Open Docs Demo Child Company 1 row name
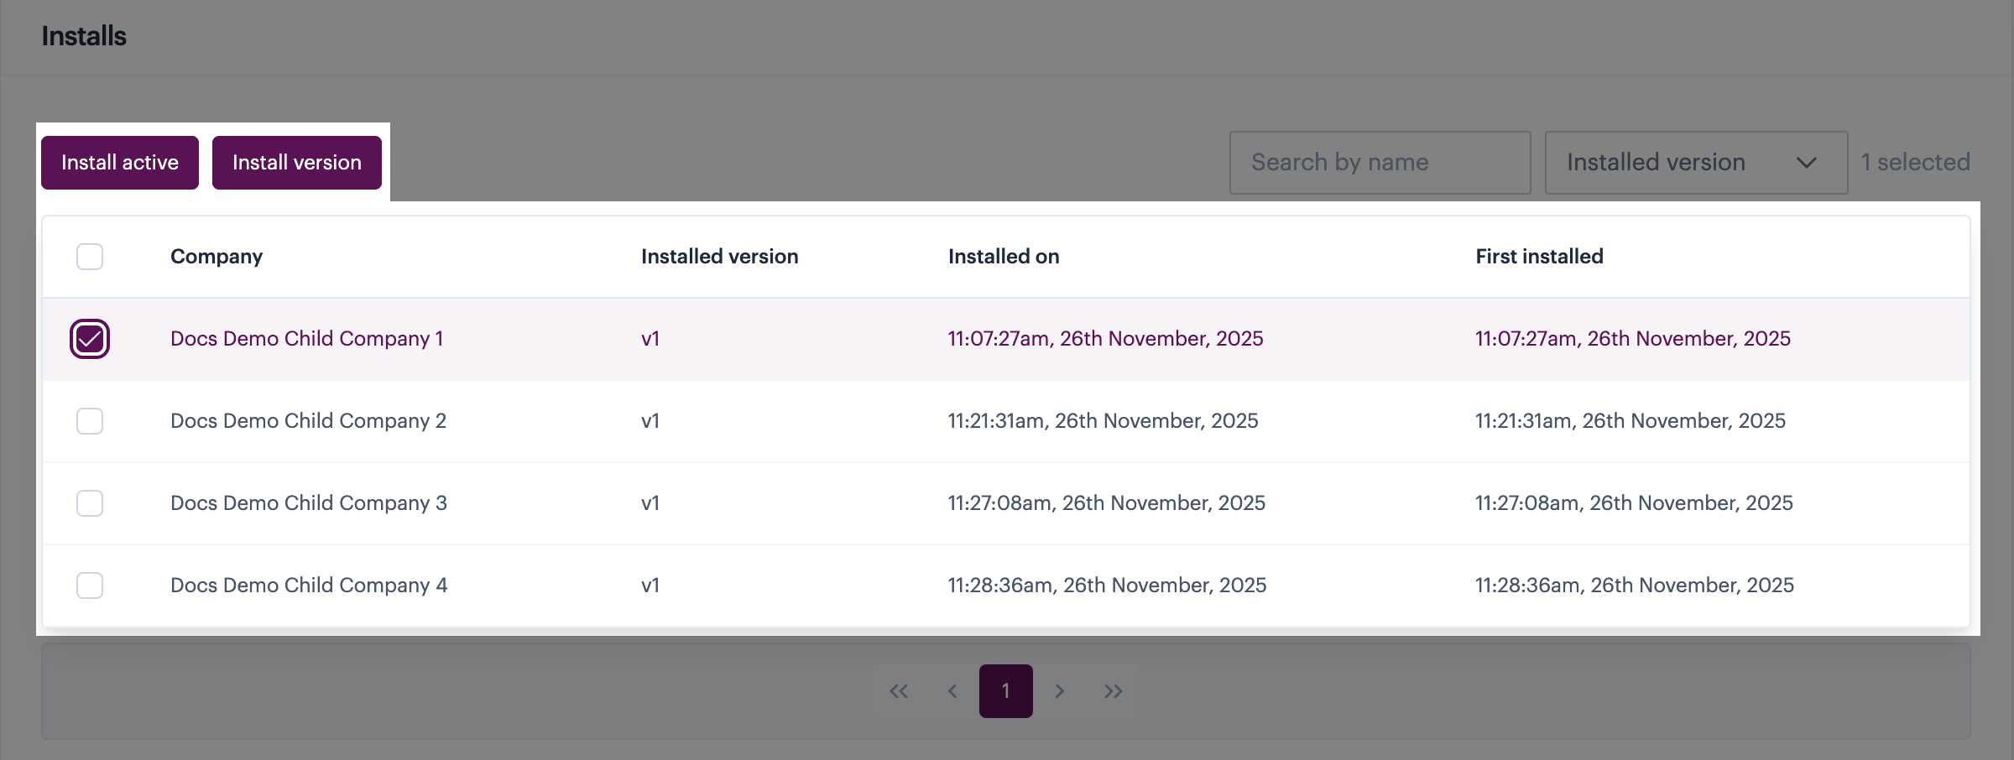 [306, 339]
